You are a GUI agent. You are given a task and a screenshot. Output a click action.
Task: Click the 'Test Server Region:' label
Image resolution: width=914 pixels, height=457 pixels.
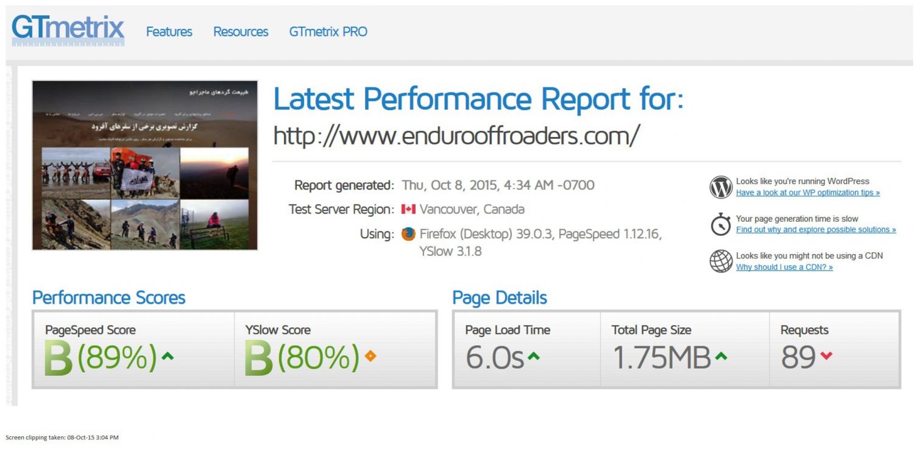341,210
